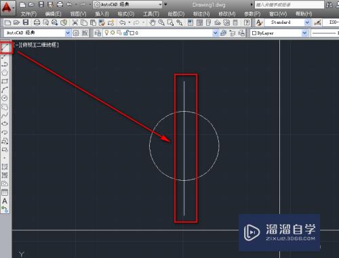
Task: Activate the Pan hand tool
Action: pyautogui.click(x=153, y=22)
